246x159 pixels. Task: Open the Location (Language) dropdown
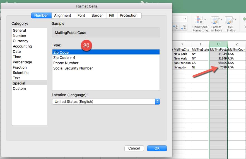tap(157, 101)
